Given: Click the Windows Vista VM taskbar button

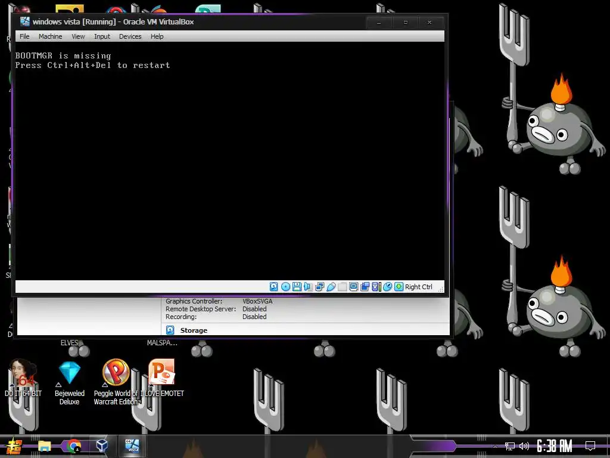Looking at the screenshot, I should (132, 446).
